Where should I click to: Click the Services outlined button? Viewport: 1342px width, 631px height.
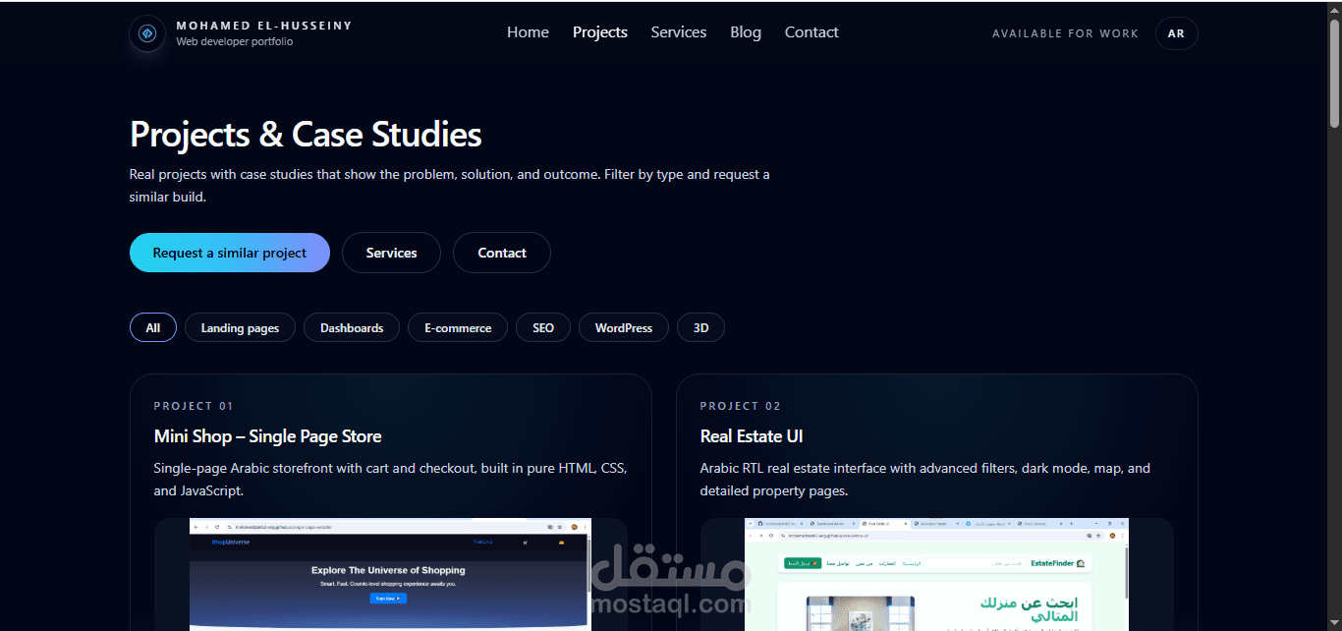click(x=391, y=253)
